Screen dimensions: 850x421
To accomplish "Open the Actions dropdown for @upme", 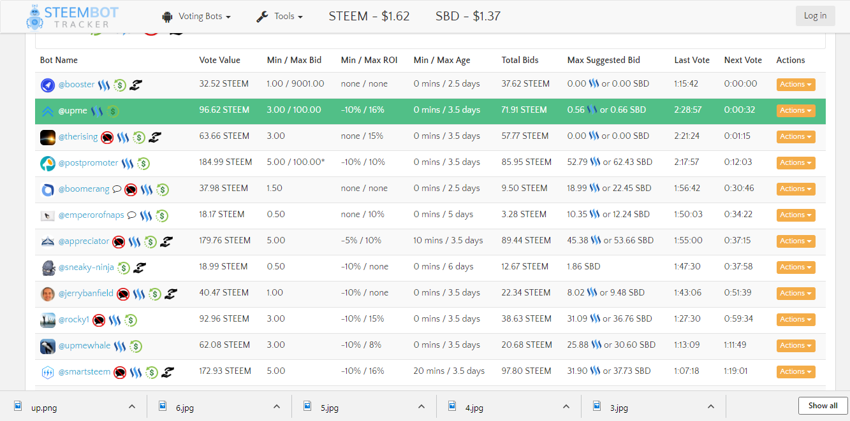I will click(796, 111).
